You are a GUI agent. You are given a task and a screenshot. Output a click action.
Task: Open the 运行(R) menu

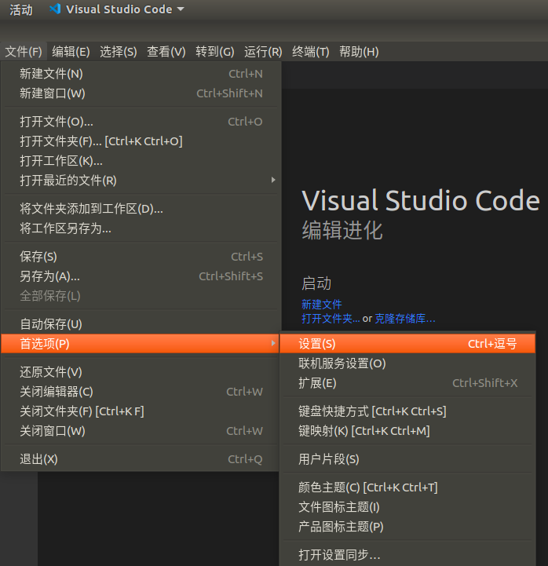tap(263, 52)
